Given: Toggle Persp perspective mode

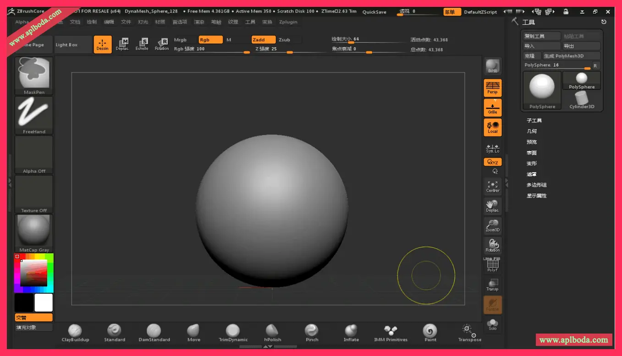Looking at the screenshot, I should (x=493, y=88).
